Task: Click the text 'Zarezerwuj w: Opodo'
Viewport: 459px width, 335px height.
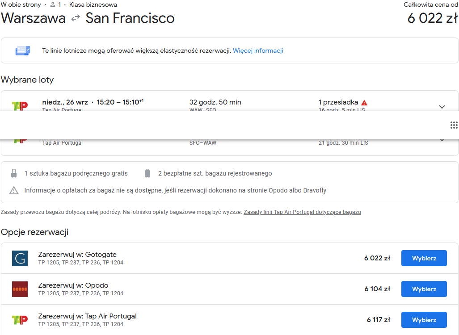Action: click(73, 285)
